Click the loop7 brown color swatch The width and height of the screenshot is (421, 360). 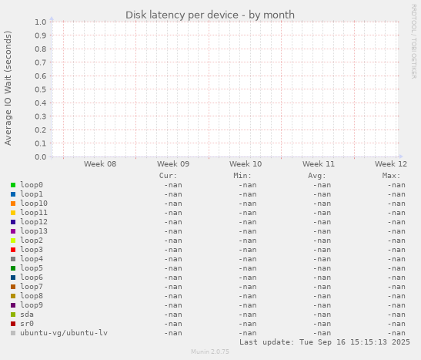tap(13, 287)
